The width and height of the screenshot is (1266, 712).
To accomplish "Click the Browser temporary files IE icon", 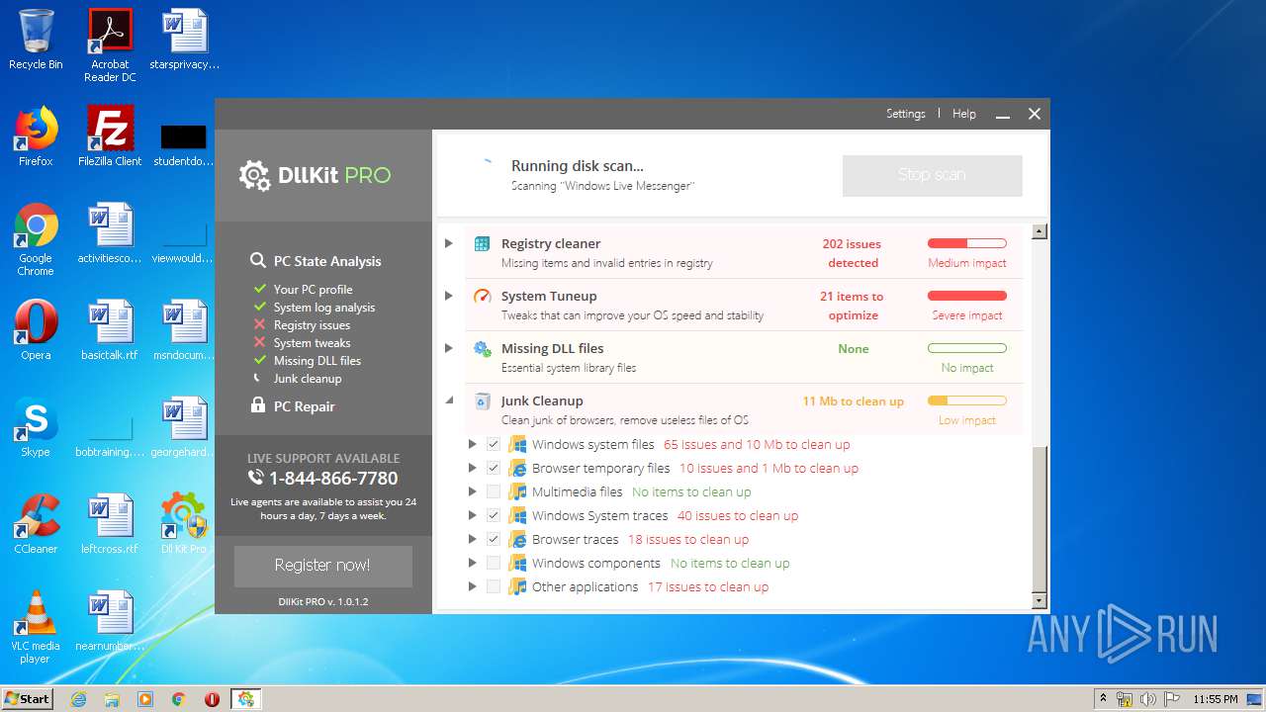I will 517,468.
